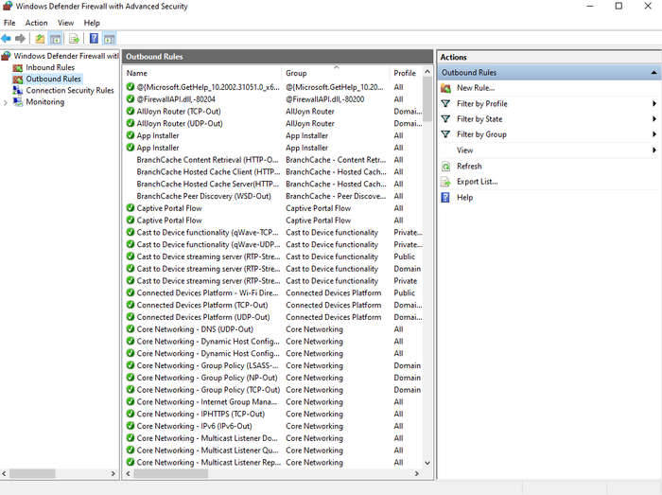This screenshot has height=495, width=662.
Task: Click the Filter by State funnel icon
Action: 445,118
